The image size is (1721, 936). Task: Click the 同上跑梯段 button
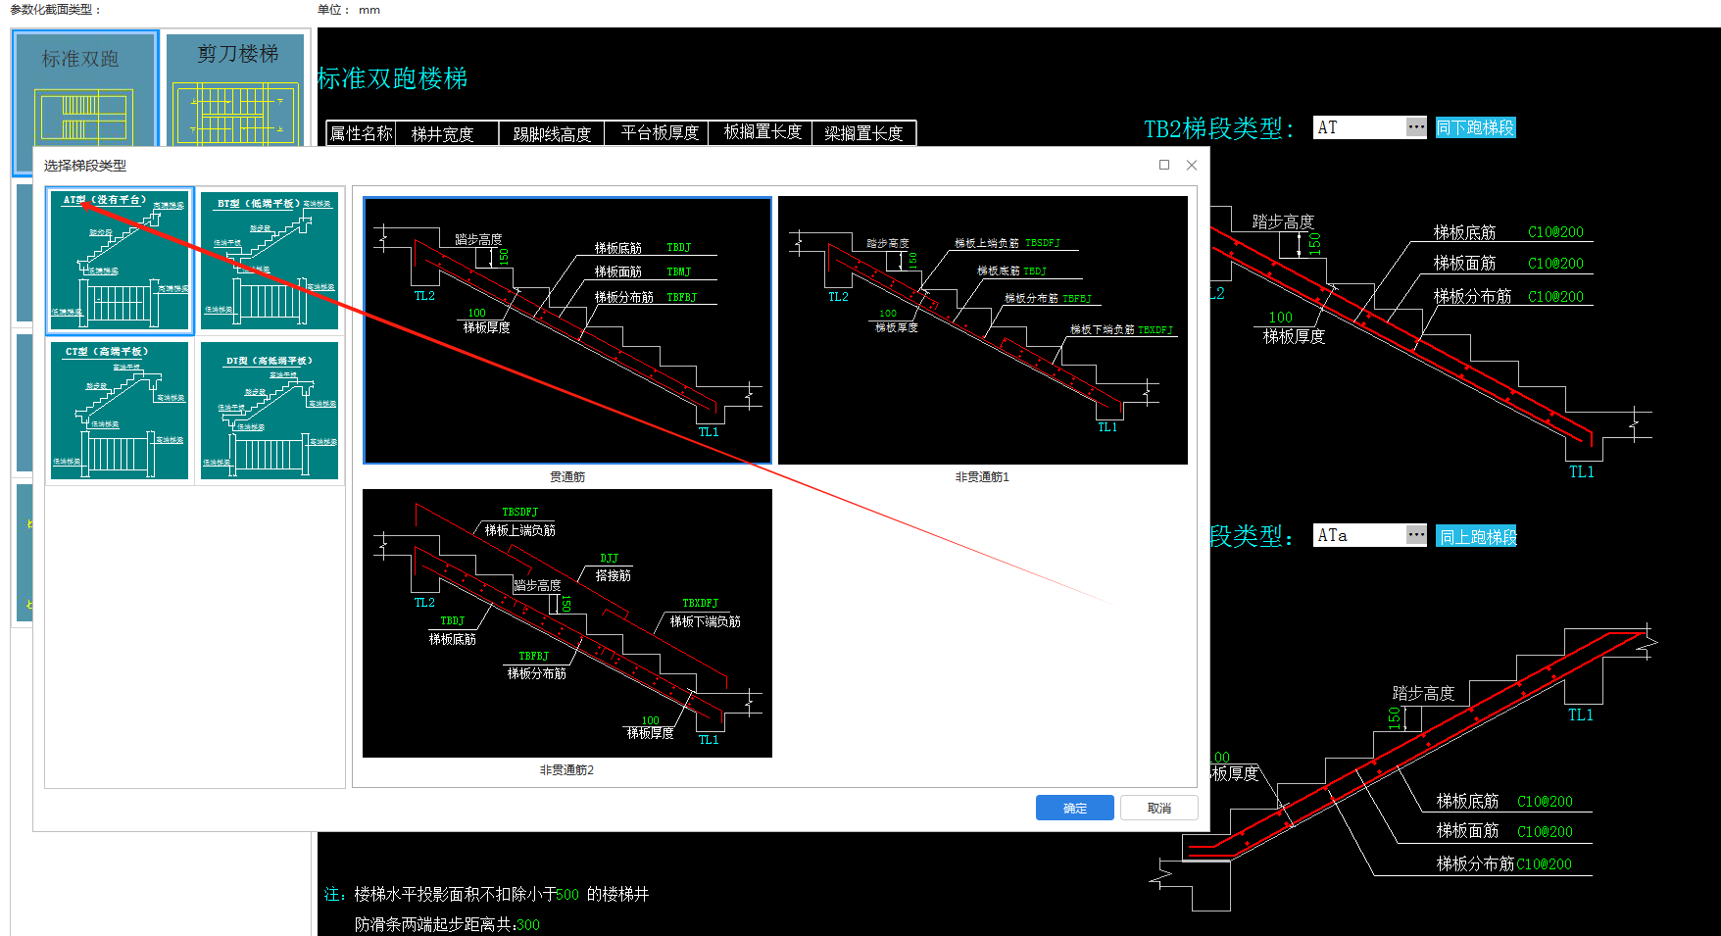tap(1477, 536)
